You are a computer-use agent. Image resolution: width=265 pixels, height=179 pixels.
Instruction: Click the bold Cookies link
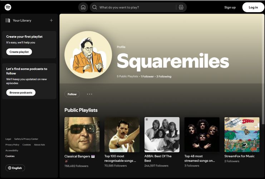[10, 156]
